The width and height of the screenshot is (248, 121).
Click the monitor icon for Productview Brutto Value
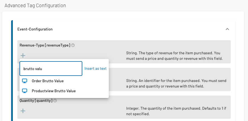25,91
